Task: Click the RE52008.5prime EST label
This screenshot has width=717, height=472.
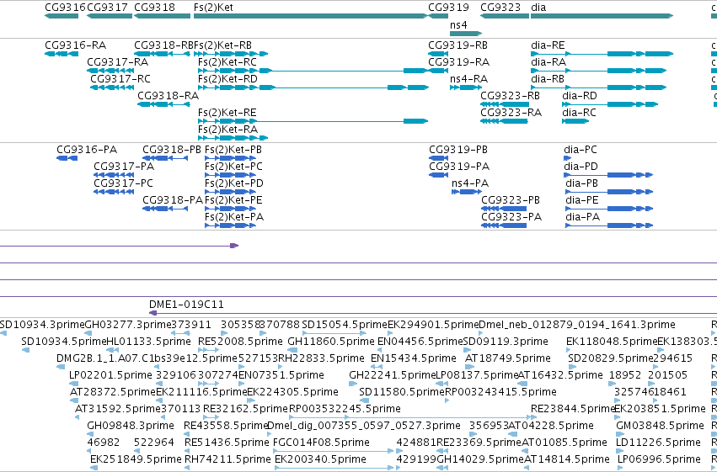Action: point(240,342)
